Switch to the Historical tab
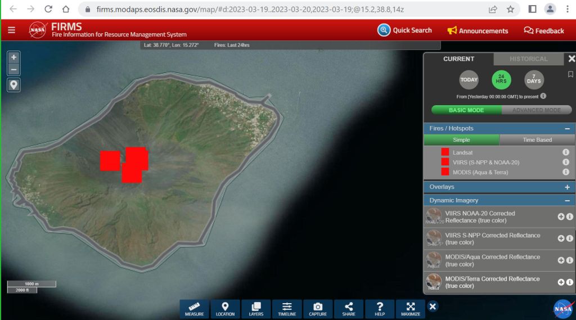The height and width of the screenshot is (320, 576). (528, 59)
